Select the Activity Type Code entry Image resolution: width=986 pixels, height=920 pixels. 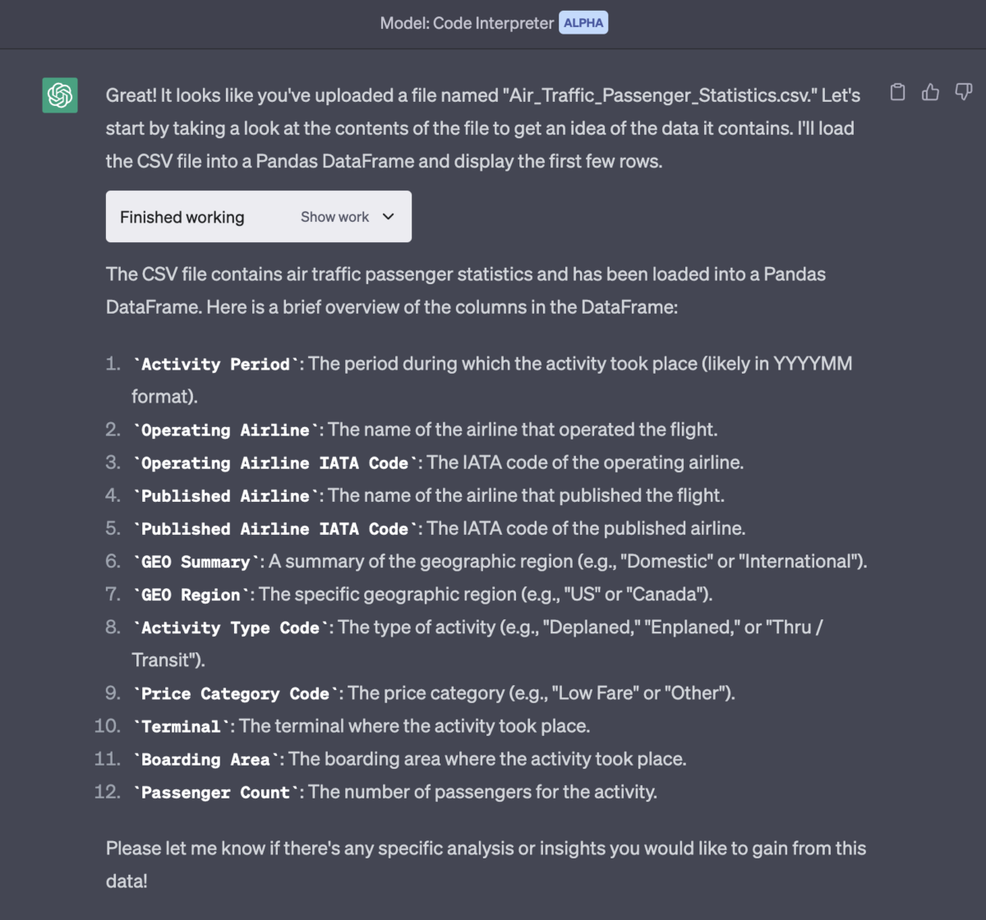tap(229, 627)
